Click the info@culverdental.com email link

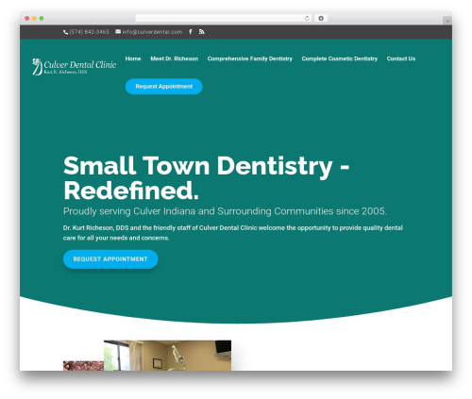click(152, 32)
